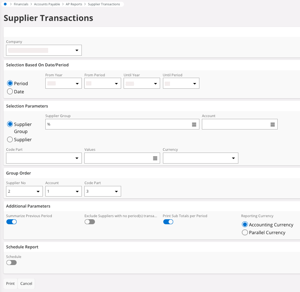Click the Print button
Image resolution: width=300 pixels, height=292 pixels.
[x=10, y=283]
